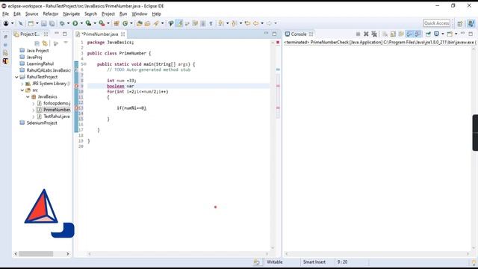Click the error marker on line 9
The width and height of the screenshot is (478, 269).
[76, 86]
